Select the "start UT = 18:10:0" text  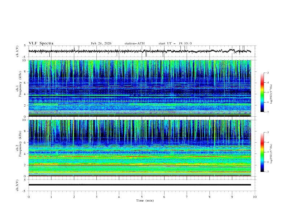(175, 43)
